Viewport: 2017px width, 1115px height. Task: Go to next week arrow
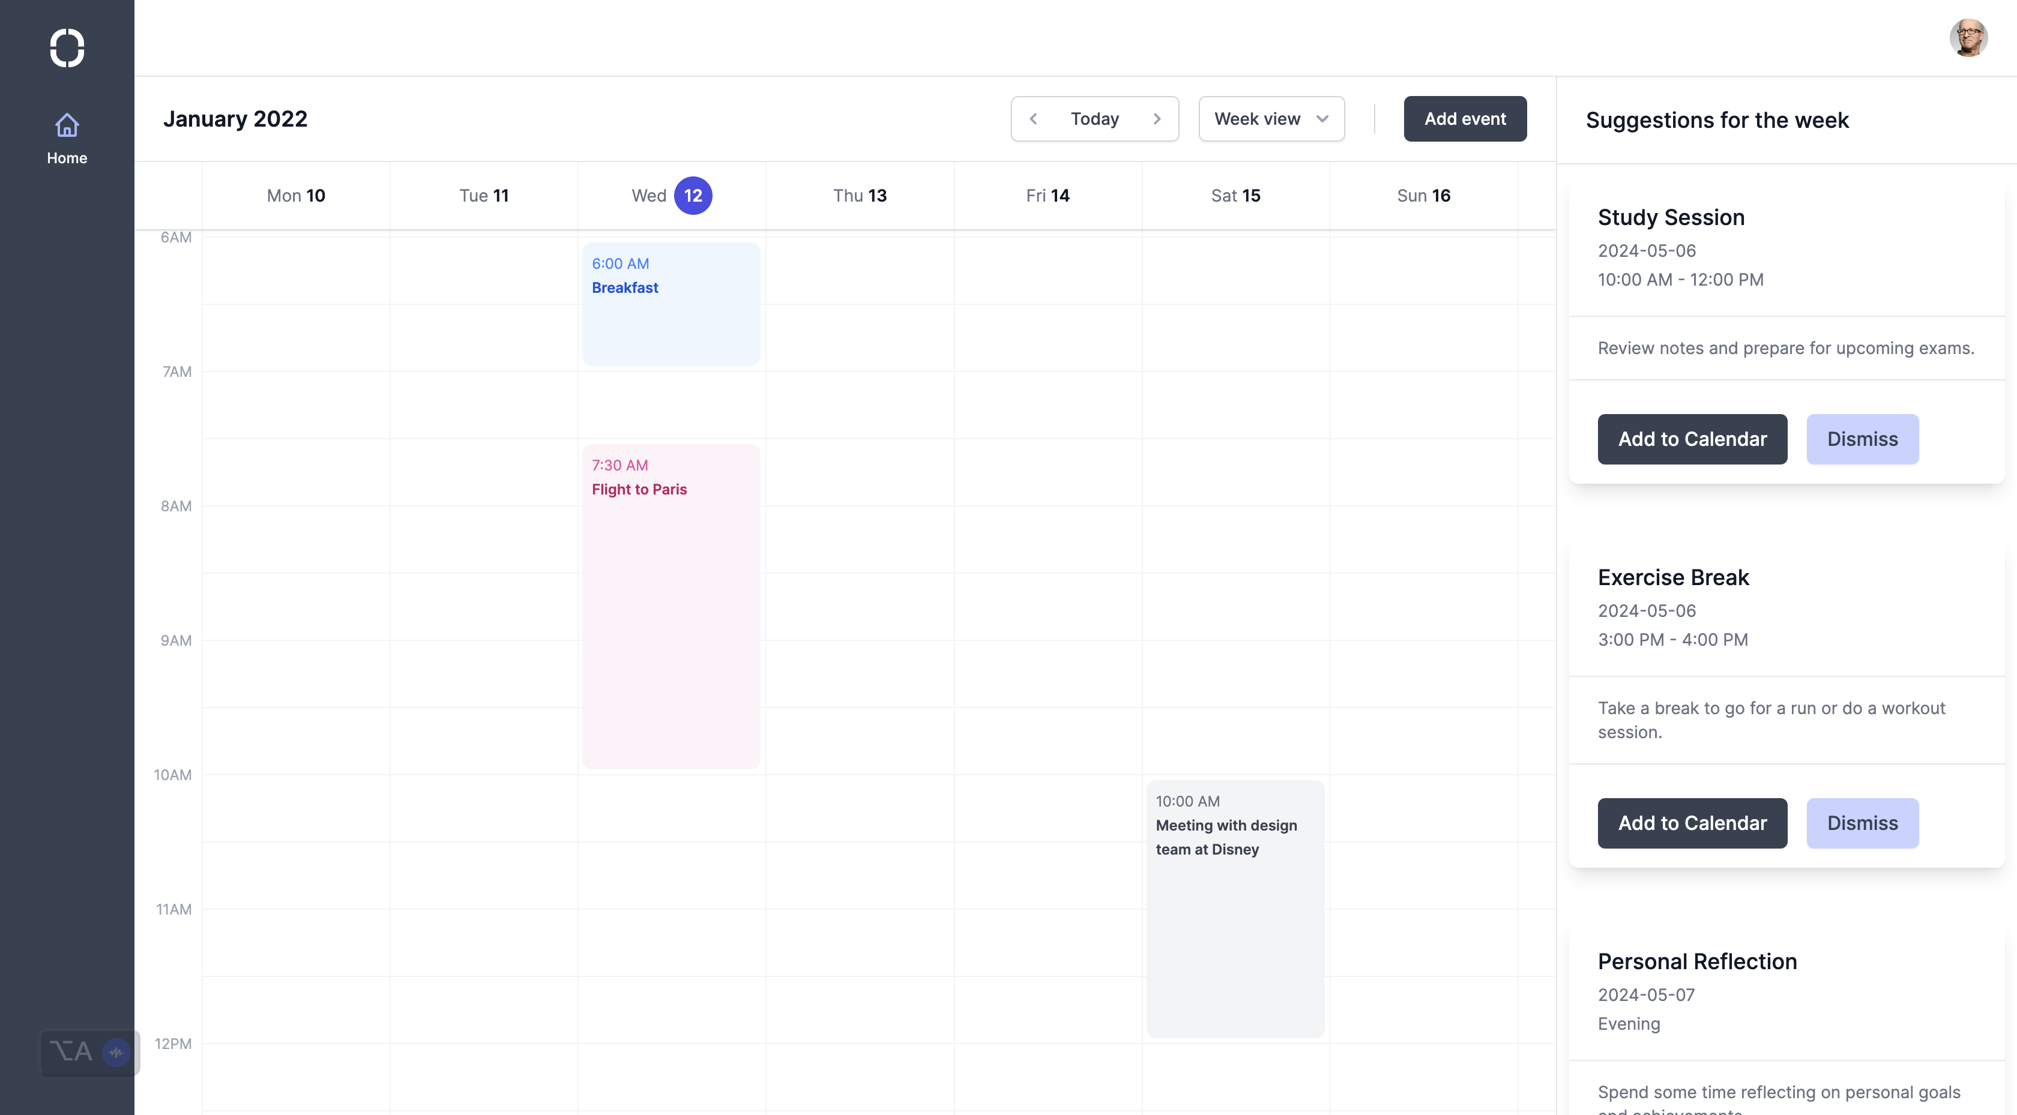point(1157,119)
